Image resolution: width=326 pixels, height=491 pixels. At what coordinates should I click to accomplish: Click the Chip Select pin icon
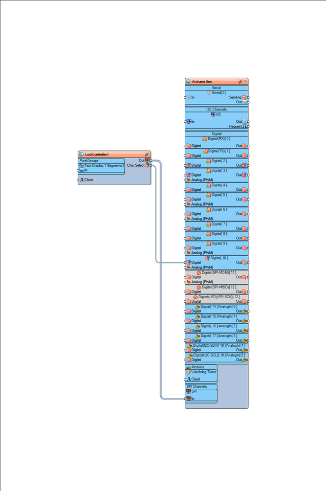pos(147,165)
